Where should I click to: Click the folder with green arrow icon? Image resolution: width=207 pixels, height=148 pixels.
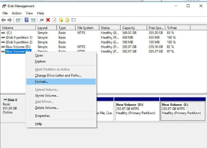(61, 20)
